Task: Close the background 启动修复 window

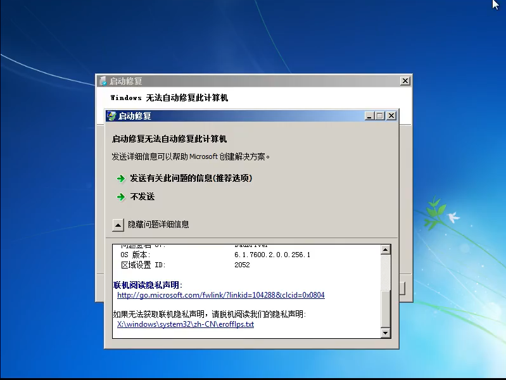Action: coord(405,80)
